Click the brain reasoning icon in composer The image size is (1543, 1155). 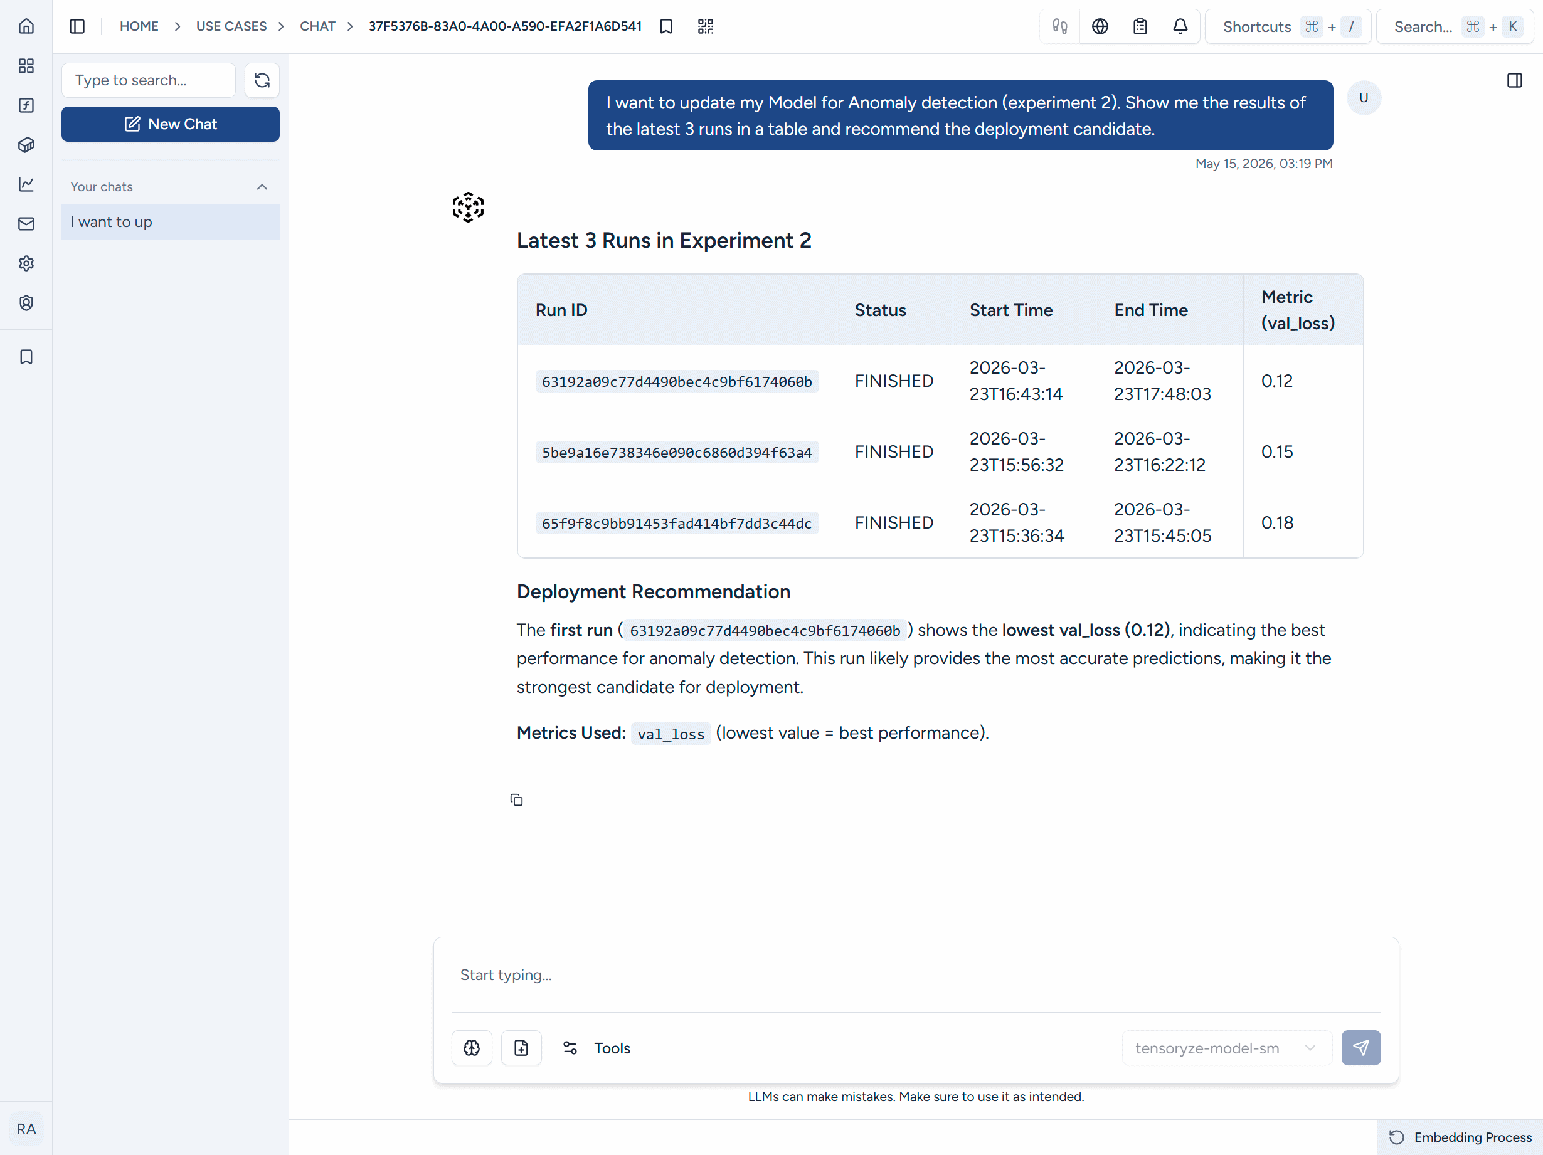point(472,1048)
